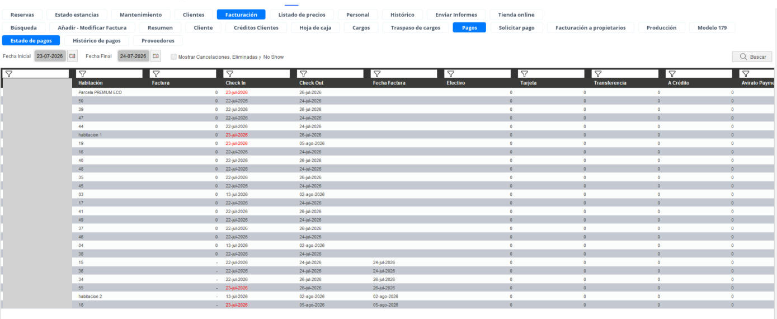Click filter icon above Efectivo column
This screenshot has height=319, width=777.
pyautogui.click(x=450, y=73)
